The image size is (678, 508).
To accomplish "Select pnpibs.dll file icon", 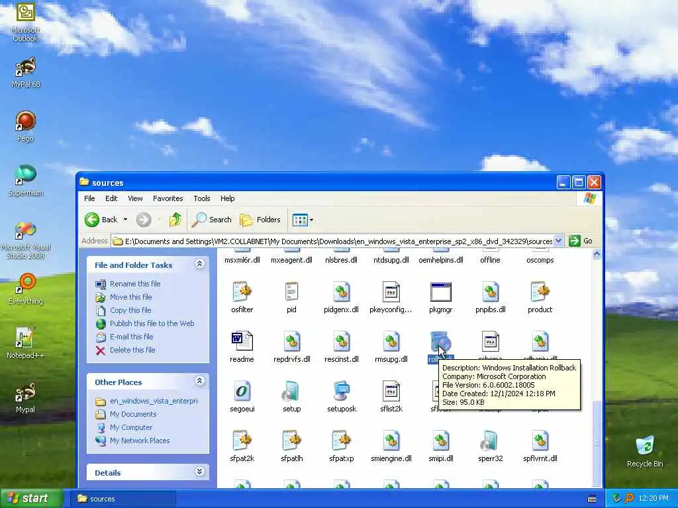I will 491,292.
